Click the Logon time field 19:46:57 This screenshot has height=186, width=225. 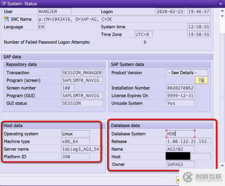coord(199,12)
